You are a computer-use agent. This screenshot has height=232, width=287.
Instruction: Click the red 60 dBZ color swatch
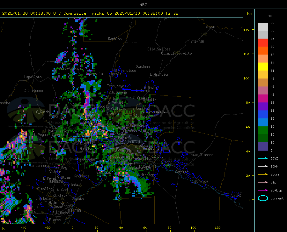(x=263, y=43)
